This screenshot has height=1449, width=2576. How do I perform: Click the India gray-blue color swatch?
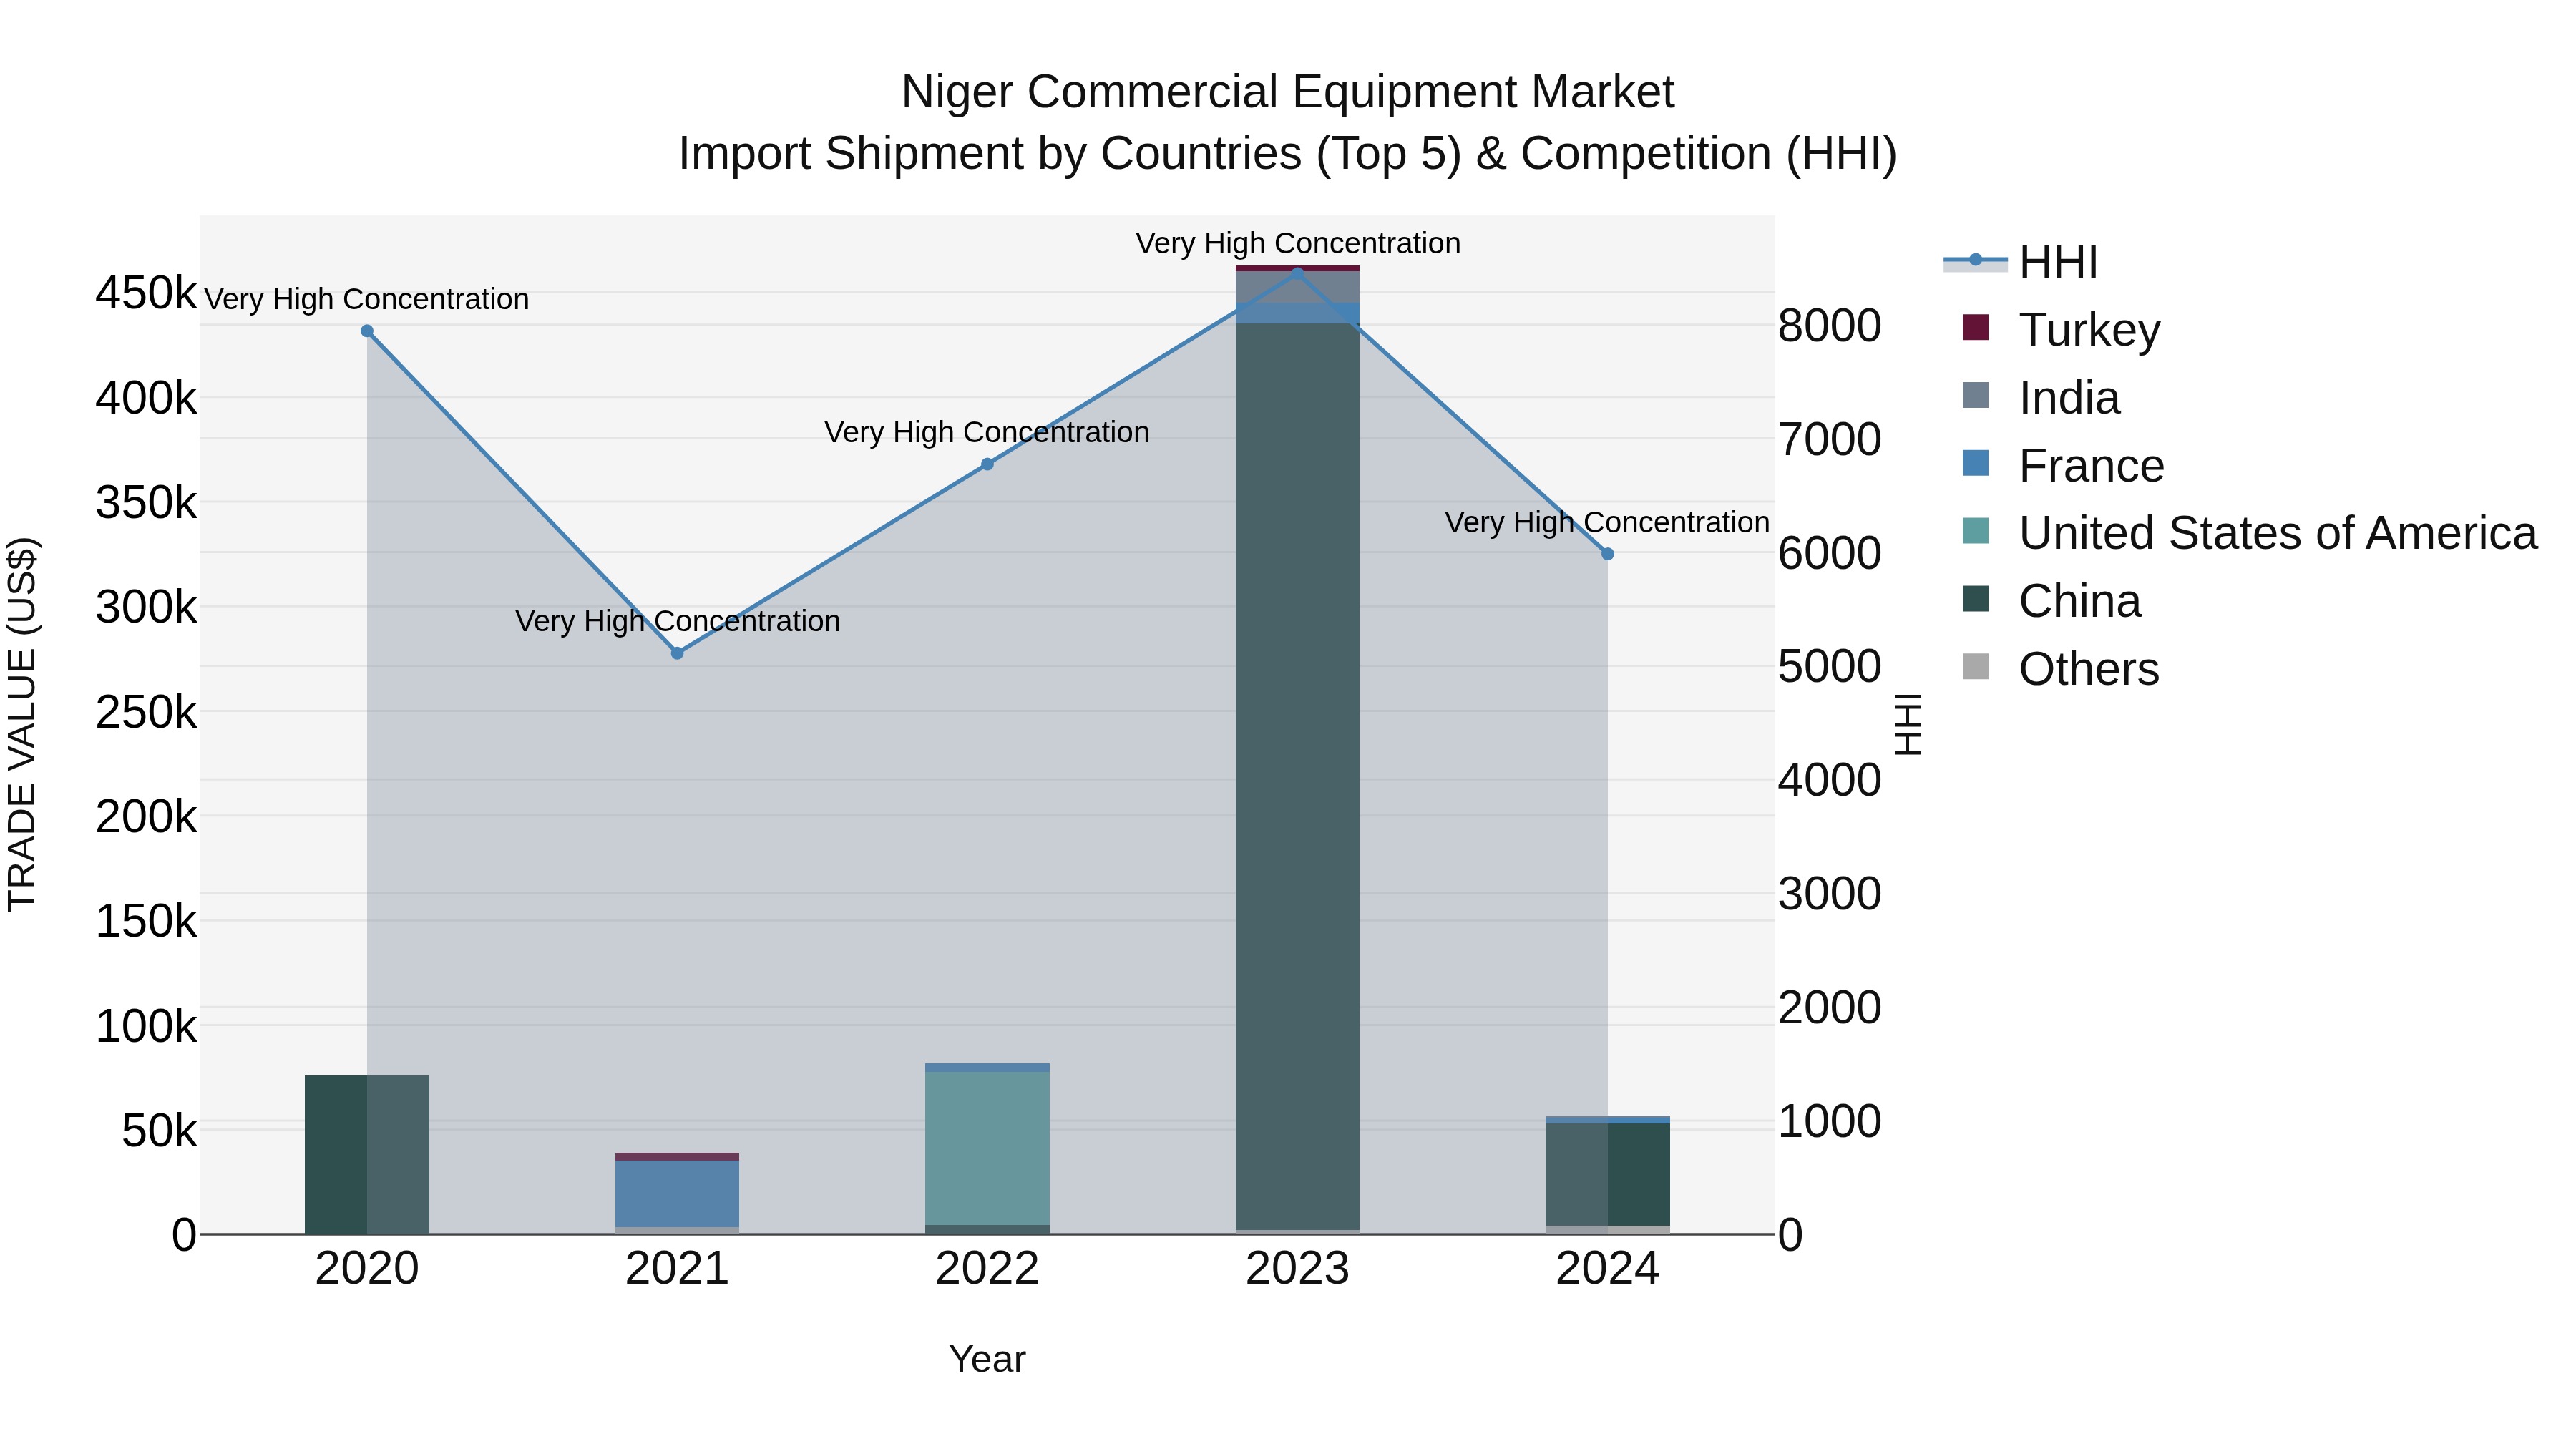click(1976, 395)
